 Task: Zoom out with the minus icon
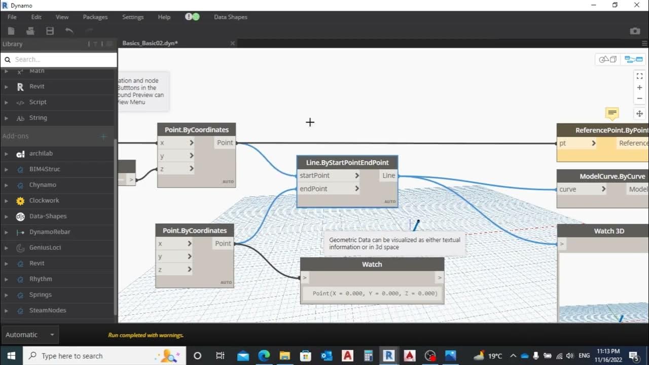click(x=639, y=98)
